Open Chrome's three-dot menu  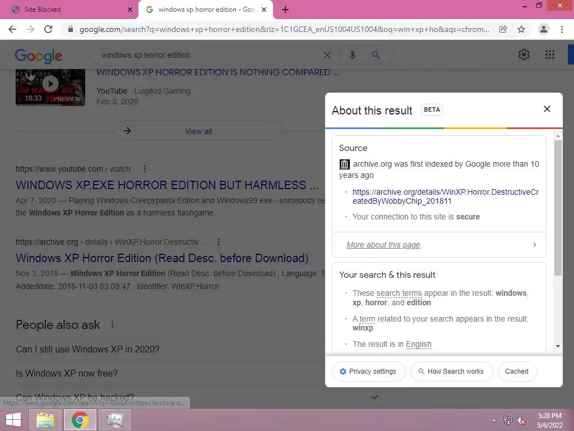[562, 29]
